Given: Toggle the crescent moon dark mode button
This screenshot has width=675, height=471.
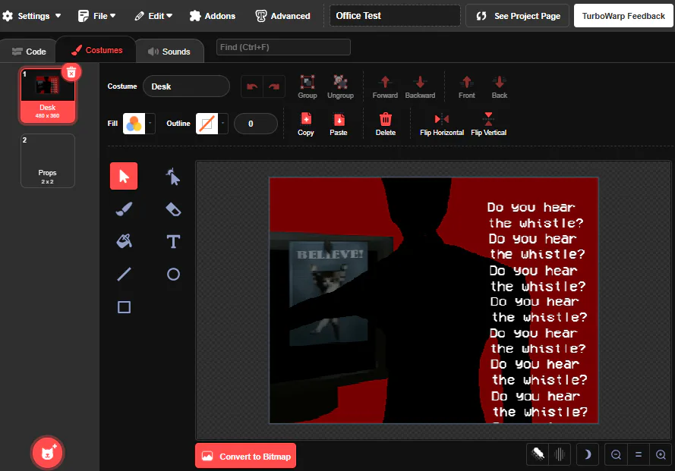Looking at the screenshot, I should (587, 454).
